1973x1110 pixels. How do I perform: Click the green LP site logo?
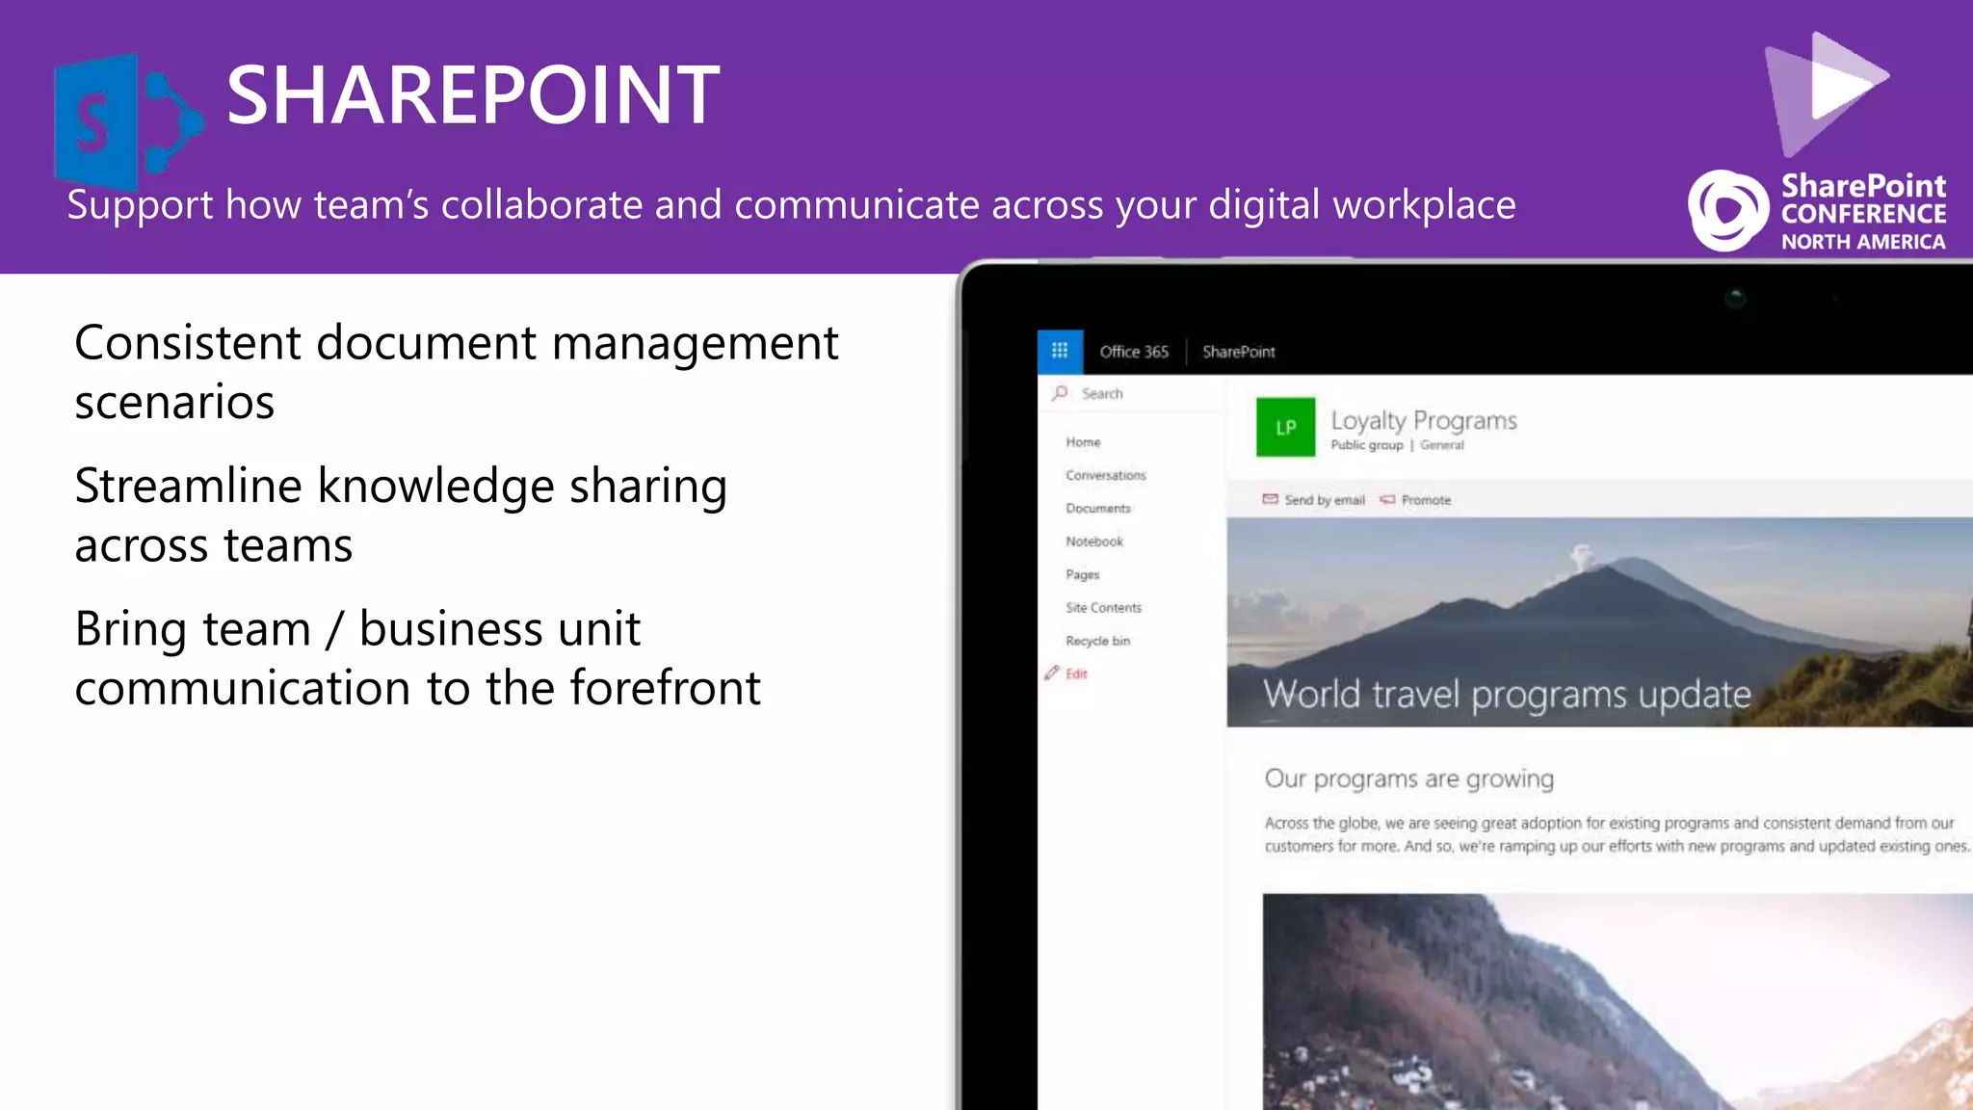click(x=1285, y=427)
